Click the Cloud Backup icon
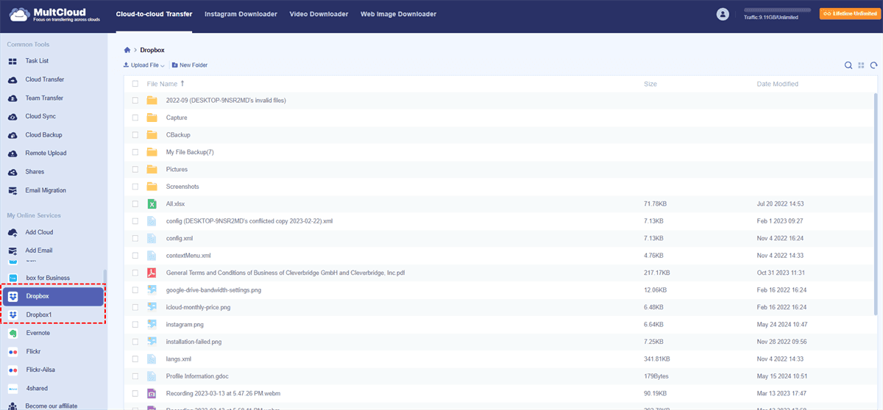This screenshot has width=883, height=410. pos(13,134)
